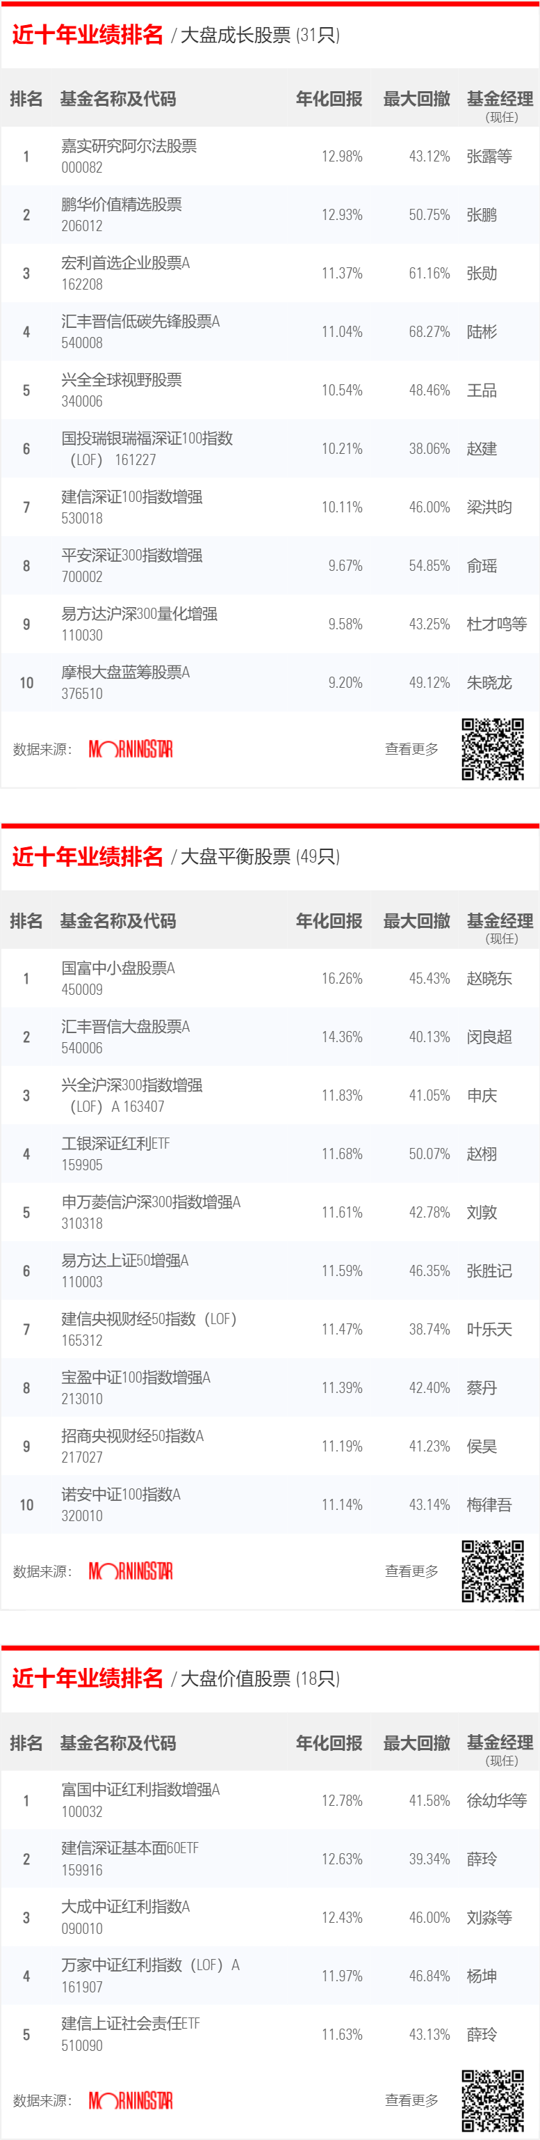
Task: Click the QR code under 大盘平衡股票 table
Action: (x=493, y=1571)
